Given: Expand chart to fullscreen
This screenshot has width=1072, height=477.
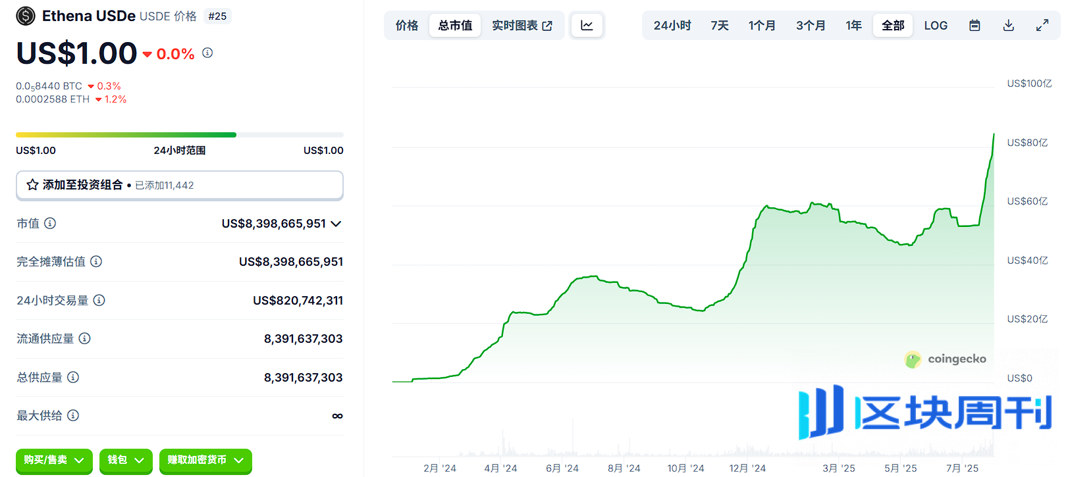Looking at the screenshot, I should click(x=1042, y=26).
